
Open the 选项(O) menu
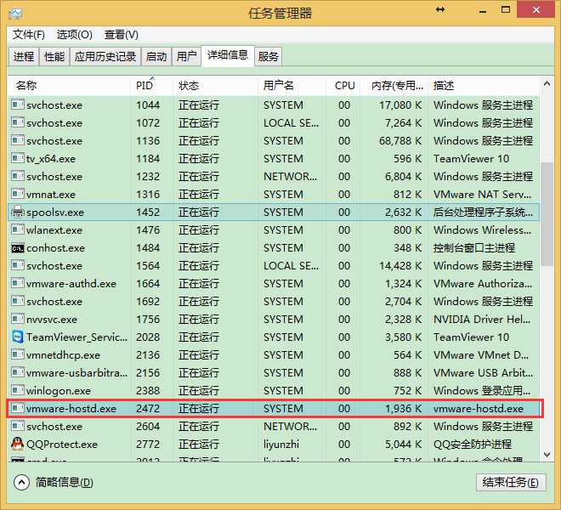(x=75, y=35)
